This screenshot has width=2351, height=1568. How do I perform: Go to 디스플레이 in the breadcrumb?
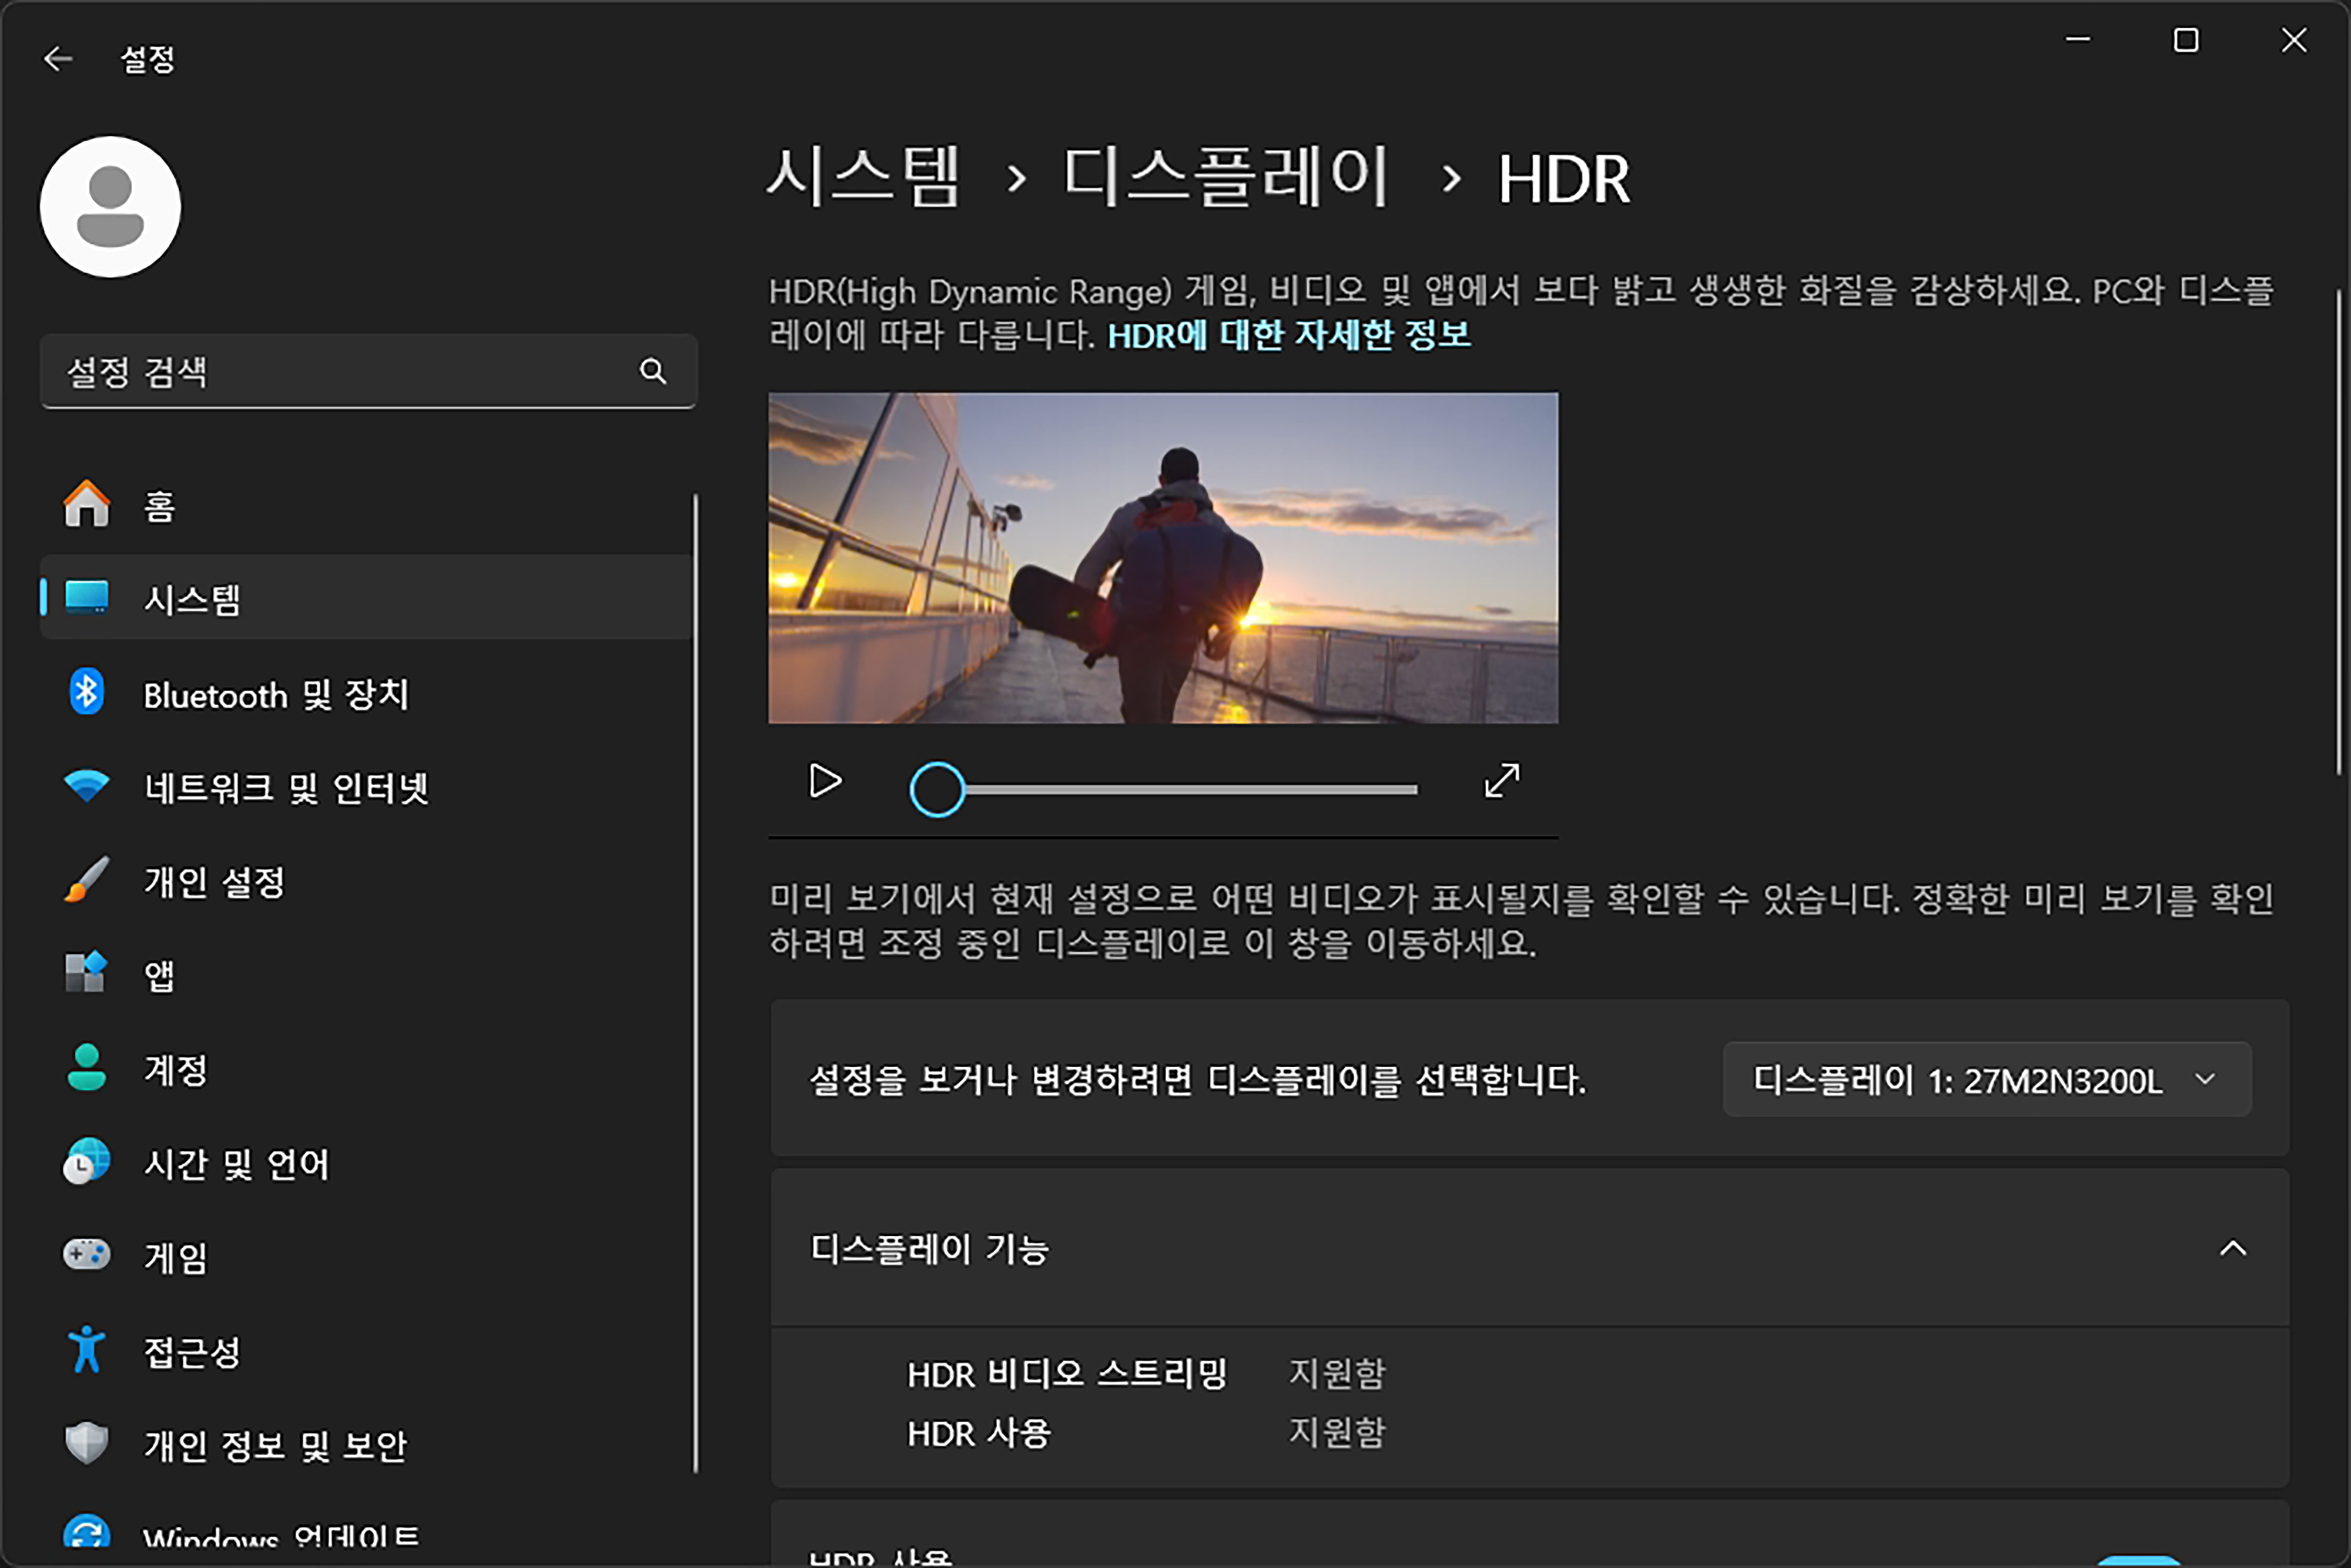coord(1226,177)
